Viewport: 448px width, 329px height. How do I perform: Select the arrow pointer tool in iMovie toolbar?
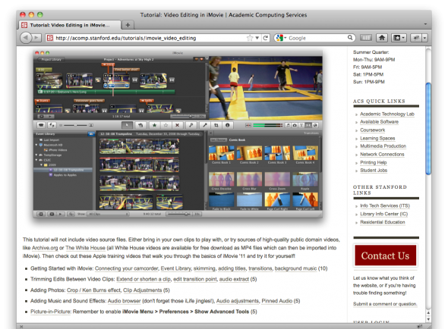point(127,125)
